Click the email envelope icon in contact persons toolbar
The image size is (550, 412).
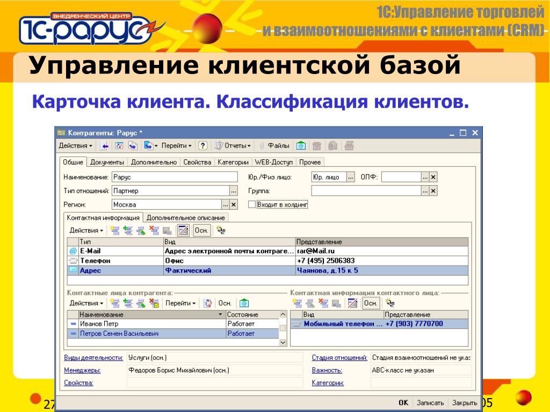pos(244,304)
